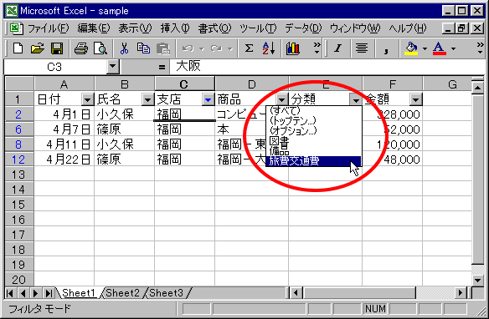
Task: Go to previous sheet tab arrow
Action: coord(23,293)
